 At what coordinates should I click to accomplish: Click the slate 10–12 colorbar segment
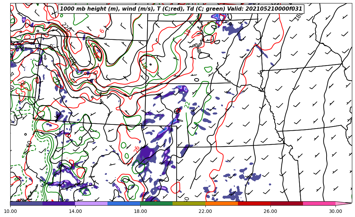point(26,203)
